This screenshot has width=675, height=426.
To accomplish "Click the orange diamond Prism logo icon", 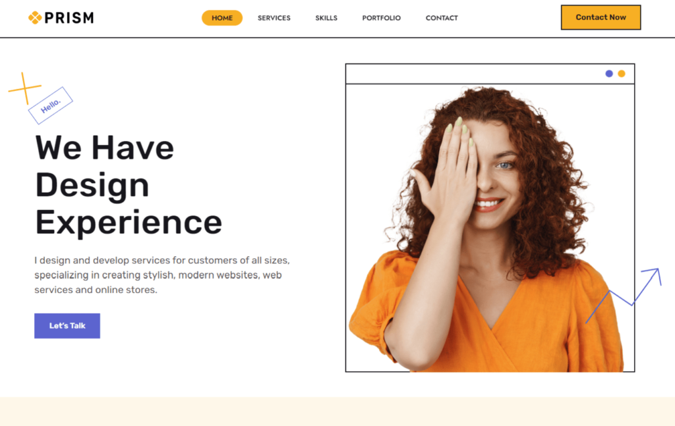I will coord(35,18).
